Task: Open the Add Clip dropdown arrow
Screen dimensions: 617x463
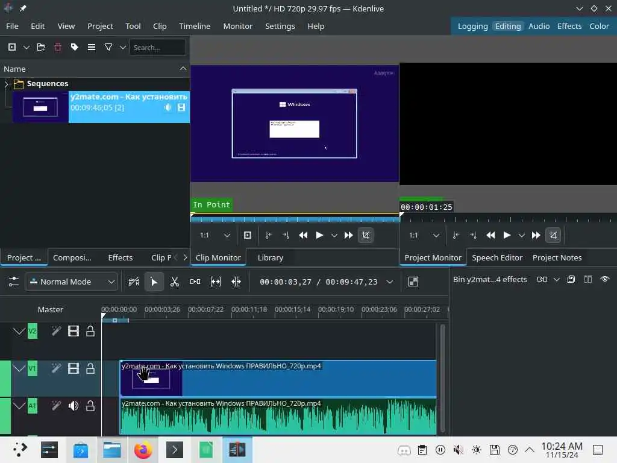Action: tap(27, 47)
